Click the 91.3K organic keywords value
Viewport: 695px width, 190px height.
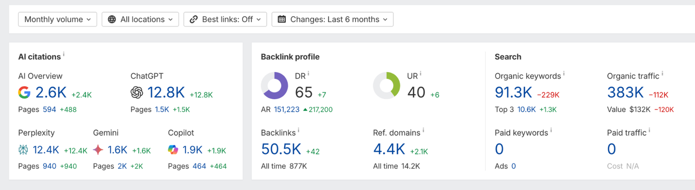click(x=513, y=92)
